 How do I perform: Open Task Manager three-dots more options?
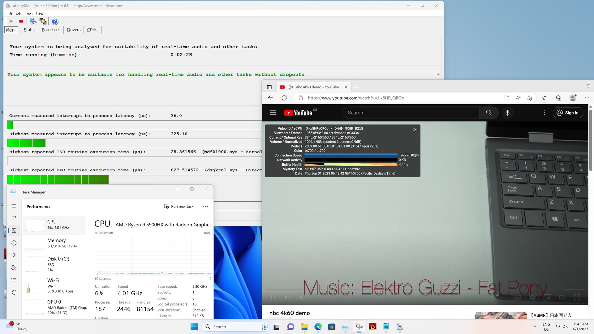[205, 206]
